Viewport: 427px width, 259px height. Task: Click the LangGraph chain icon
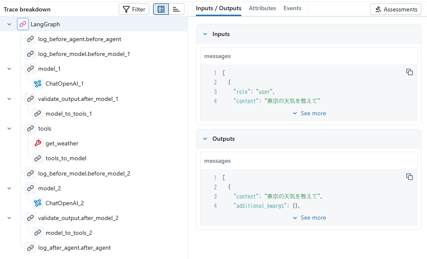click(23, 24)
